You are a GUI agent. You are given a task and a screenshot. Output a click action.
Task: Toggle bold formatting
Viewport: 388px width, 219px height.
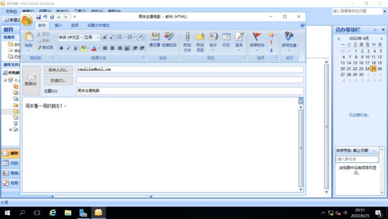click(61, 48)
